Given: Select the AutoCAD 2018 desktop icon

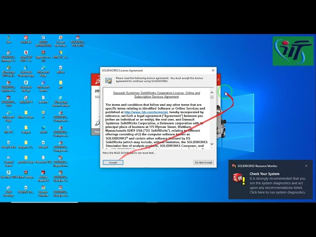Looking at the screenshot, I should coord(26,56).
